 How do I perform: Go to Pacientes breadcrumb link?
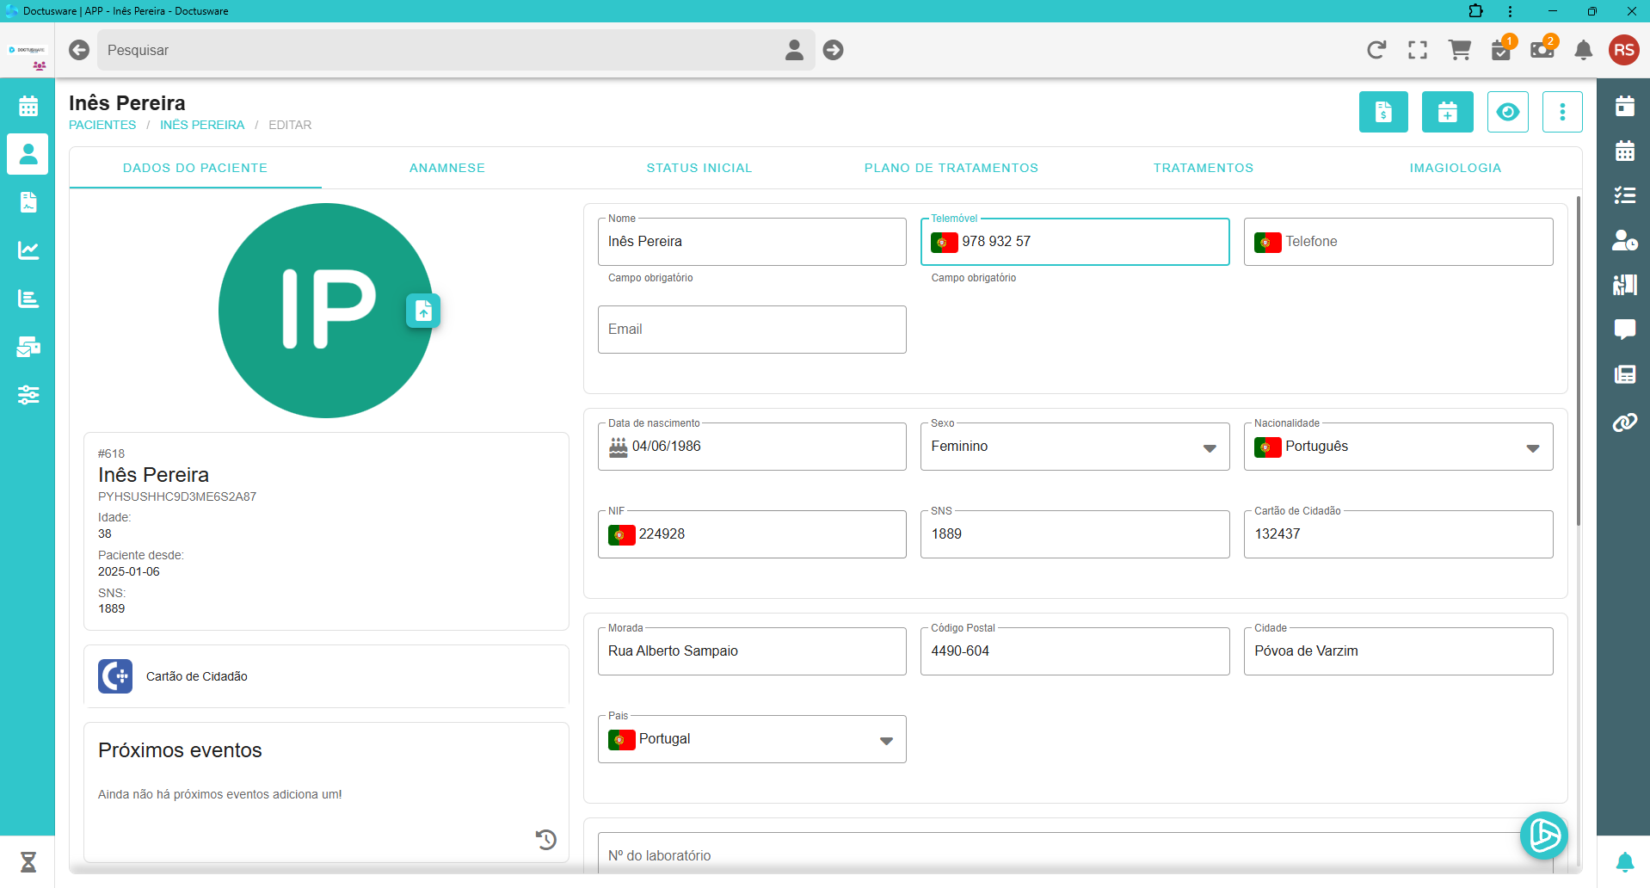pos(102,125)
